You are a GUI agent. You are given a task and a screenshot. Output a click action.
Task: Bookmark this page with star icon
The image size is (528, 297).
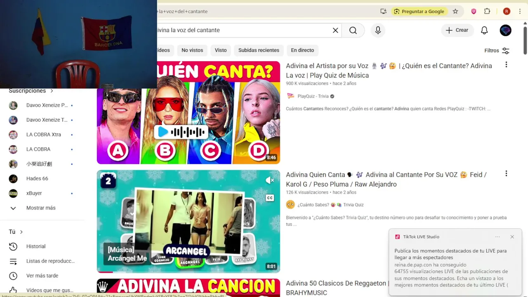455,12
